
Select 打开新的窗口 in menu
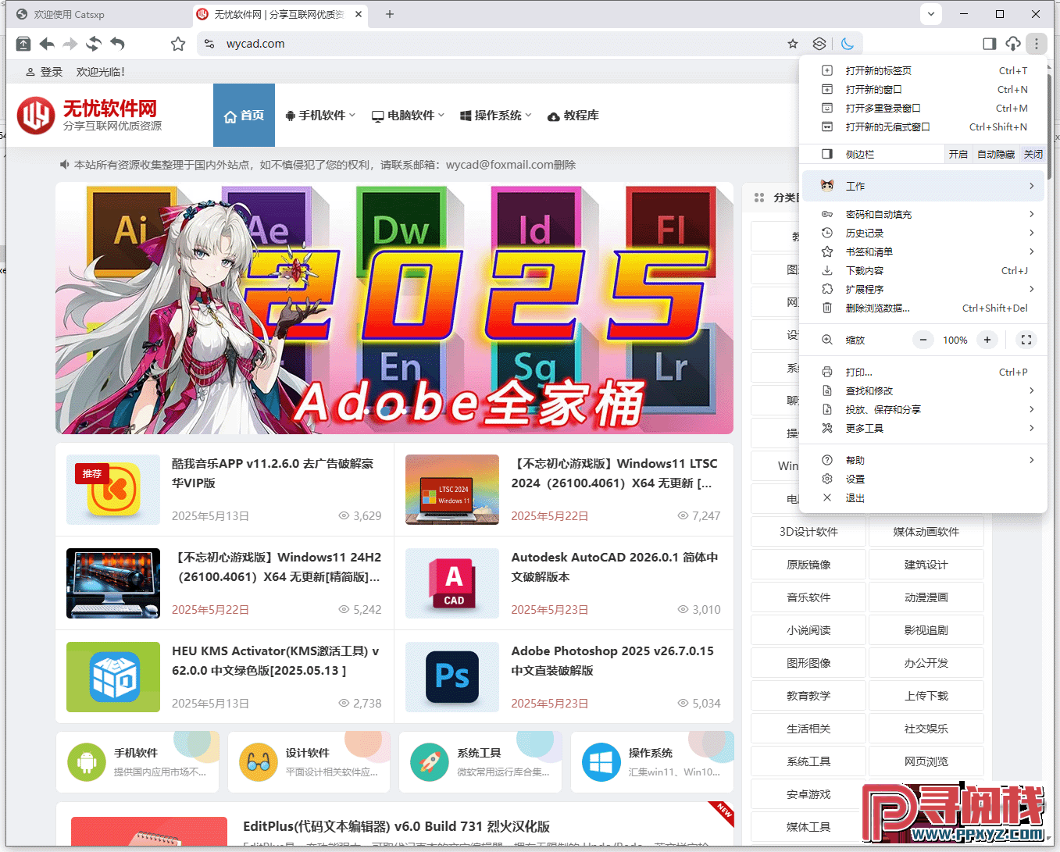(x=923, y=89)
